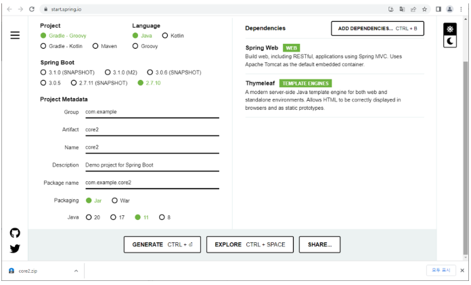Switch to dark theme moon icon
The height and width of the screenshot is (285, 471).
coord(449,41)
